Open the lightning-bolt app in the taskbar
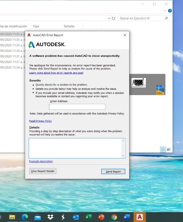183x222 pixels. (63, 217)
